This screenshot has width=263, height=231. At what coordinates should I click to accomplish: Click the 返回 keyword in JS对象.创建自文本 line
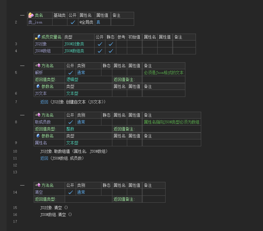(44, 102)
